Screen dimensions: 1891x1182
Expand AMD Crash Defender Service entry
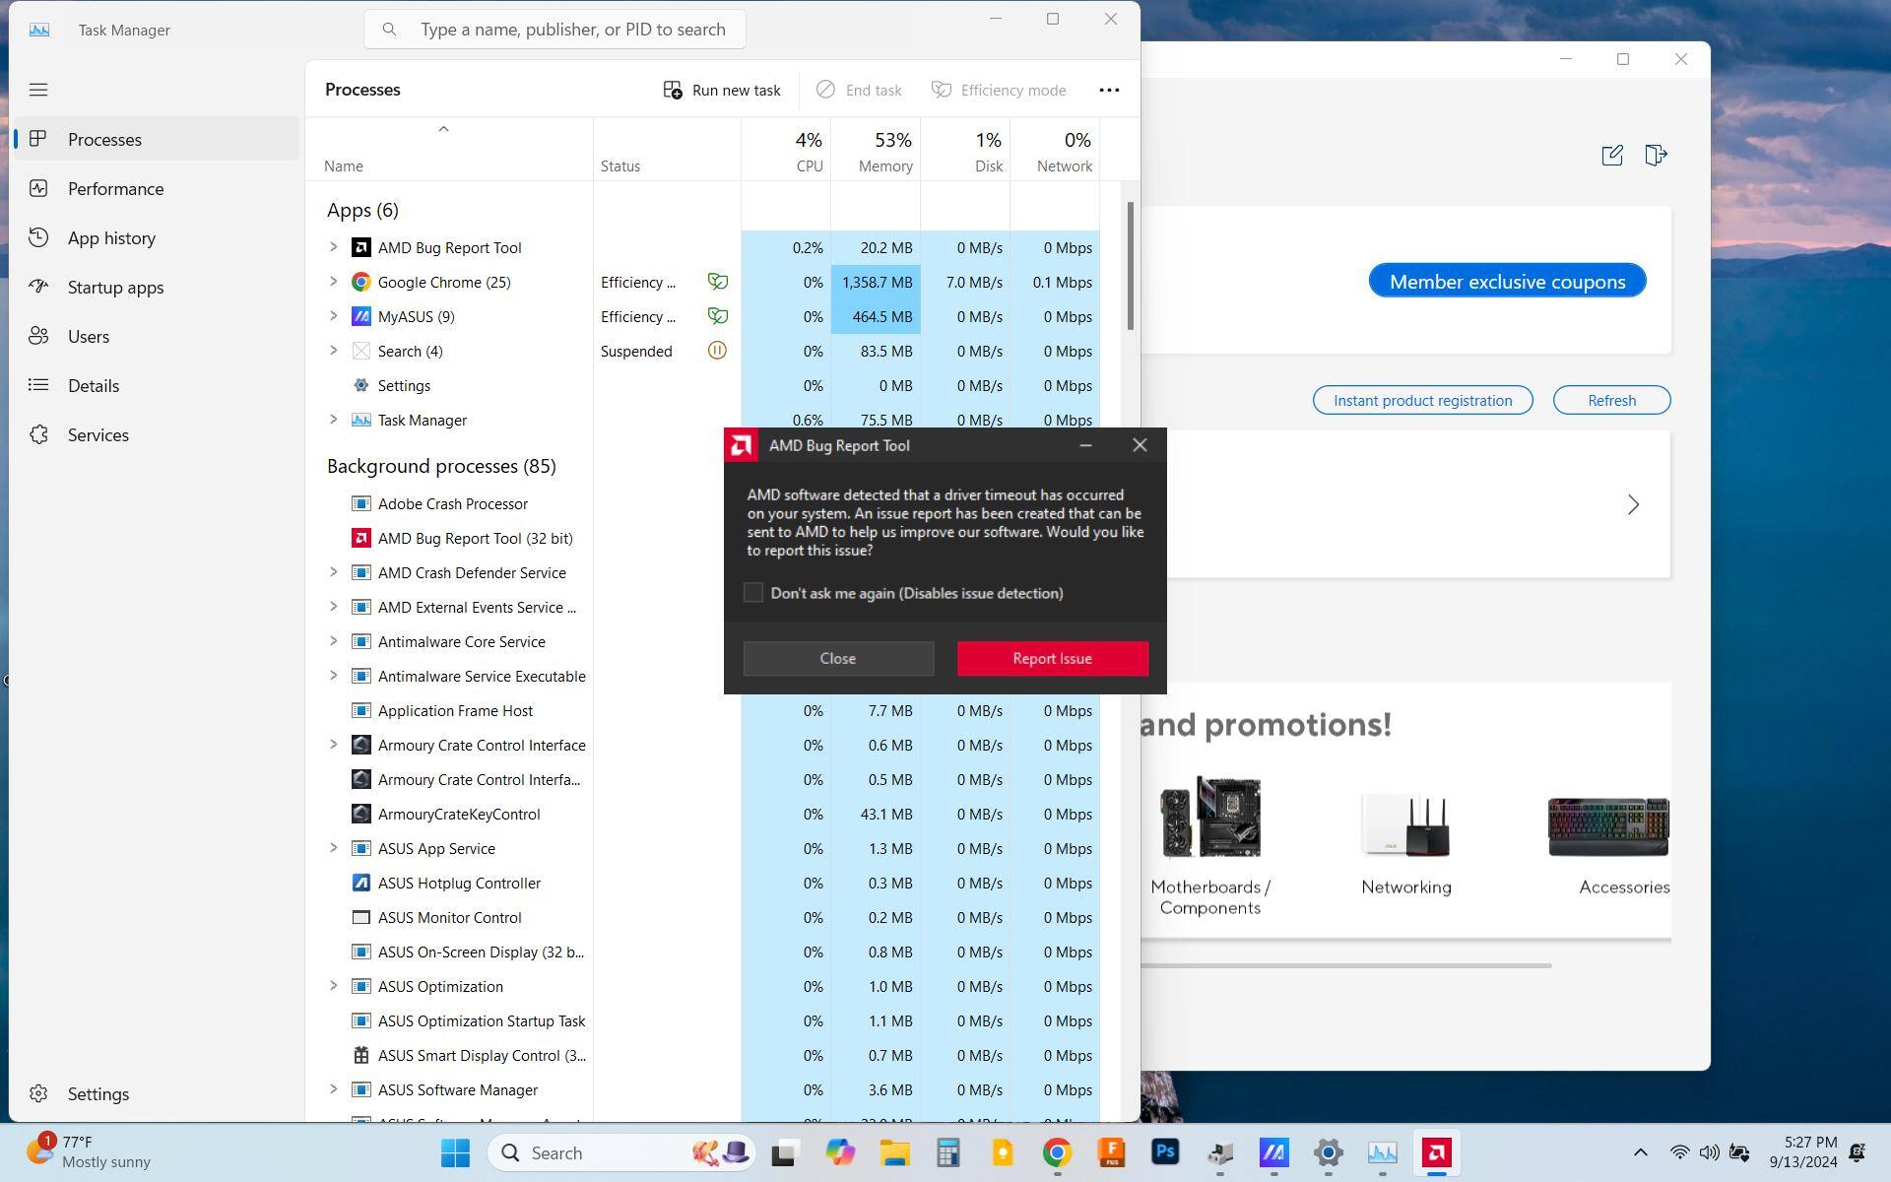[333, 572]
